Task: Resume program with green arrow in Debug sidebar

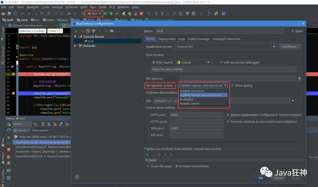Action: pos(9,138)
